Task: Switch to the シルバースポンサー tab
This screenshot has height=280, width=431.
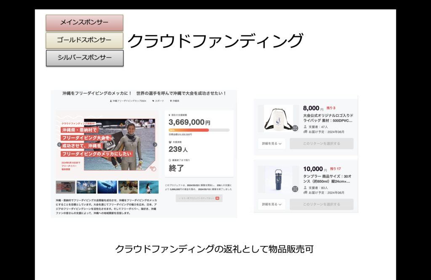Action: pos(84,58)
